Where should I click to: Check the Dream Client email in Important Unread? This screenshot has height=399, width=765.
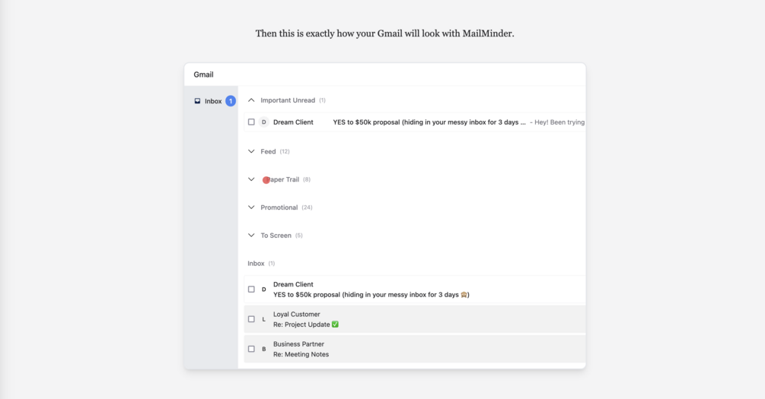pos(251,122)
